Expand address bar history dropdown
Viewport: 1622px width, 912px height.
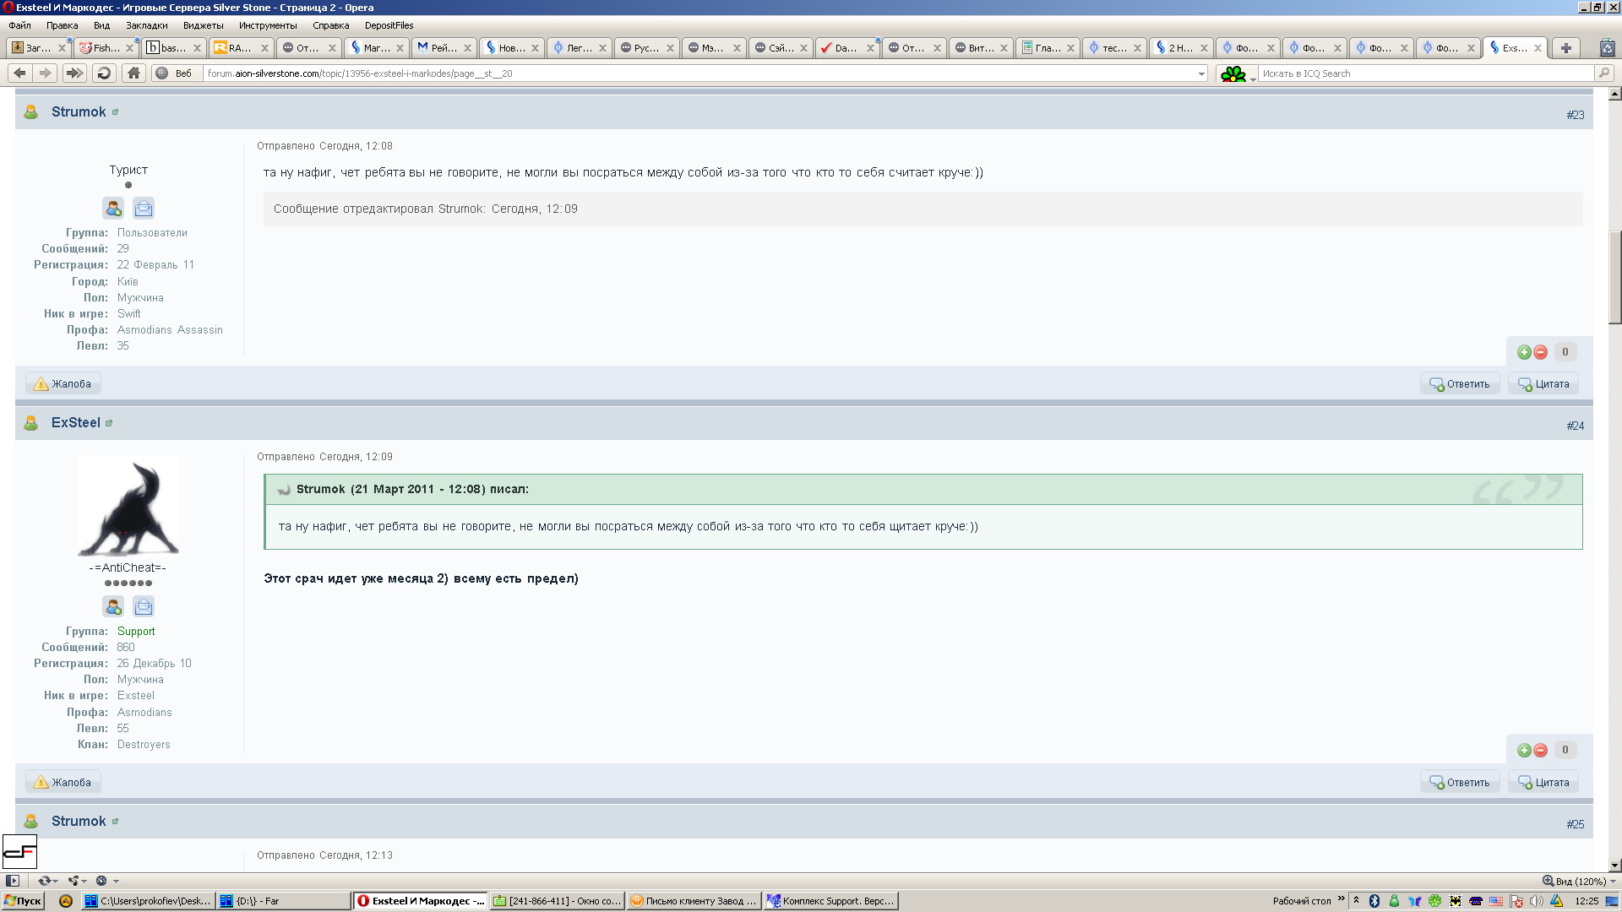pyautogui.click(x=1201, y=73)
